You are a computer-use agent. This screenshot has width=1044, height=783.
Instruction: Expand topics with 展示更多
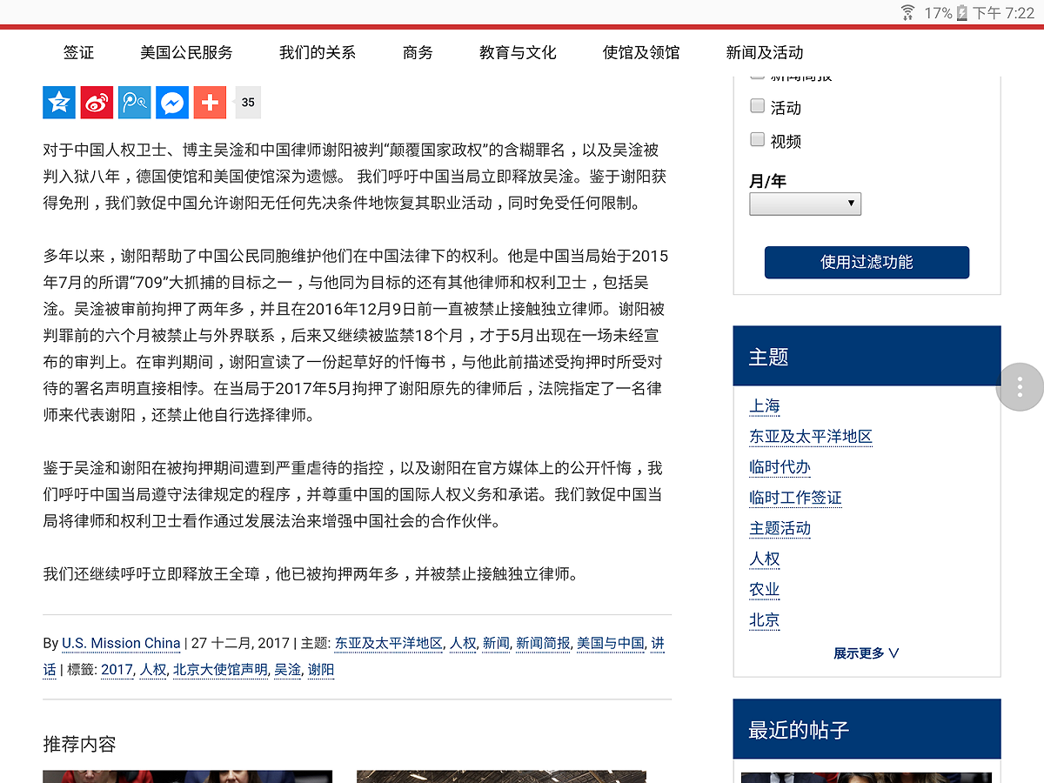(867, 653)
